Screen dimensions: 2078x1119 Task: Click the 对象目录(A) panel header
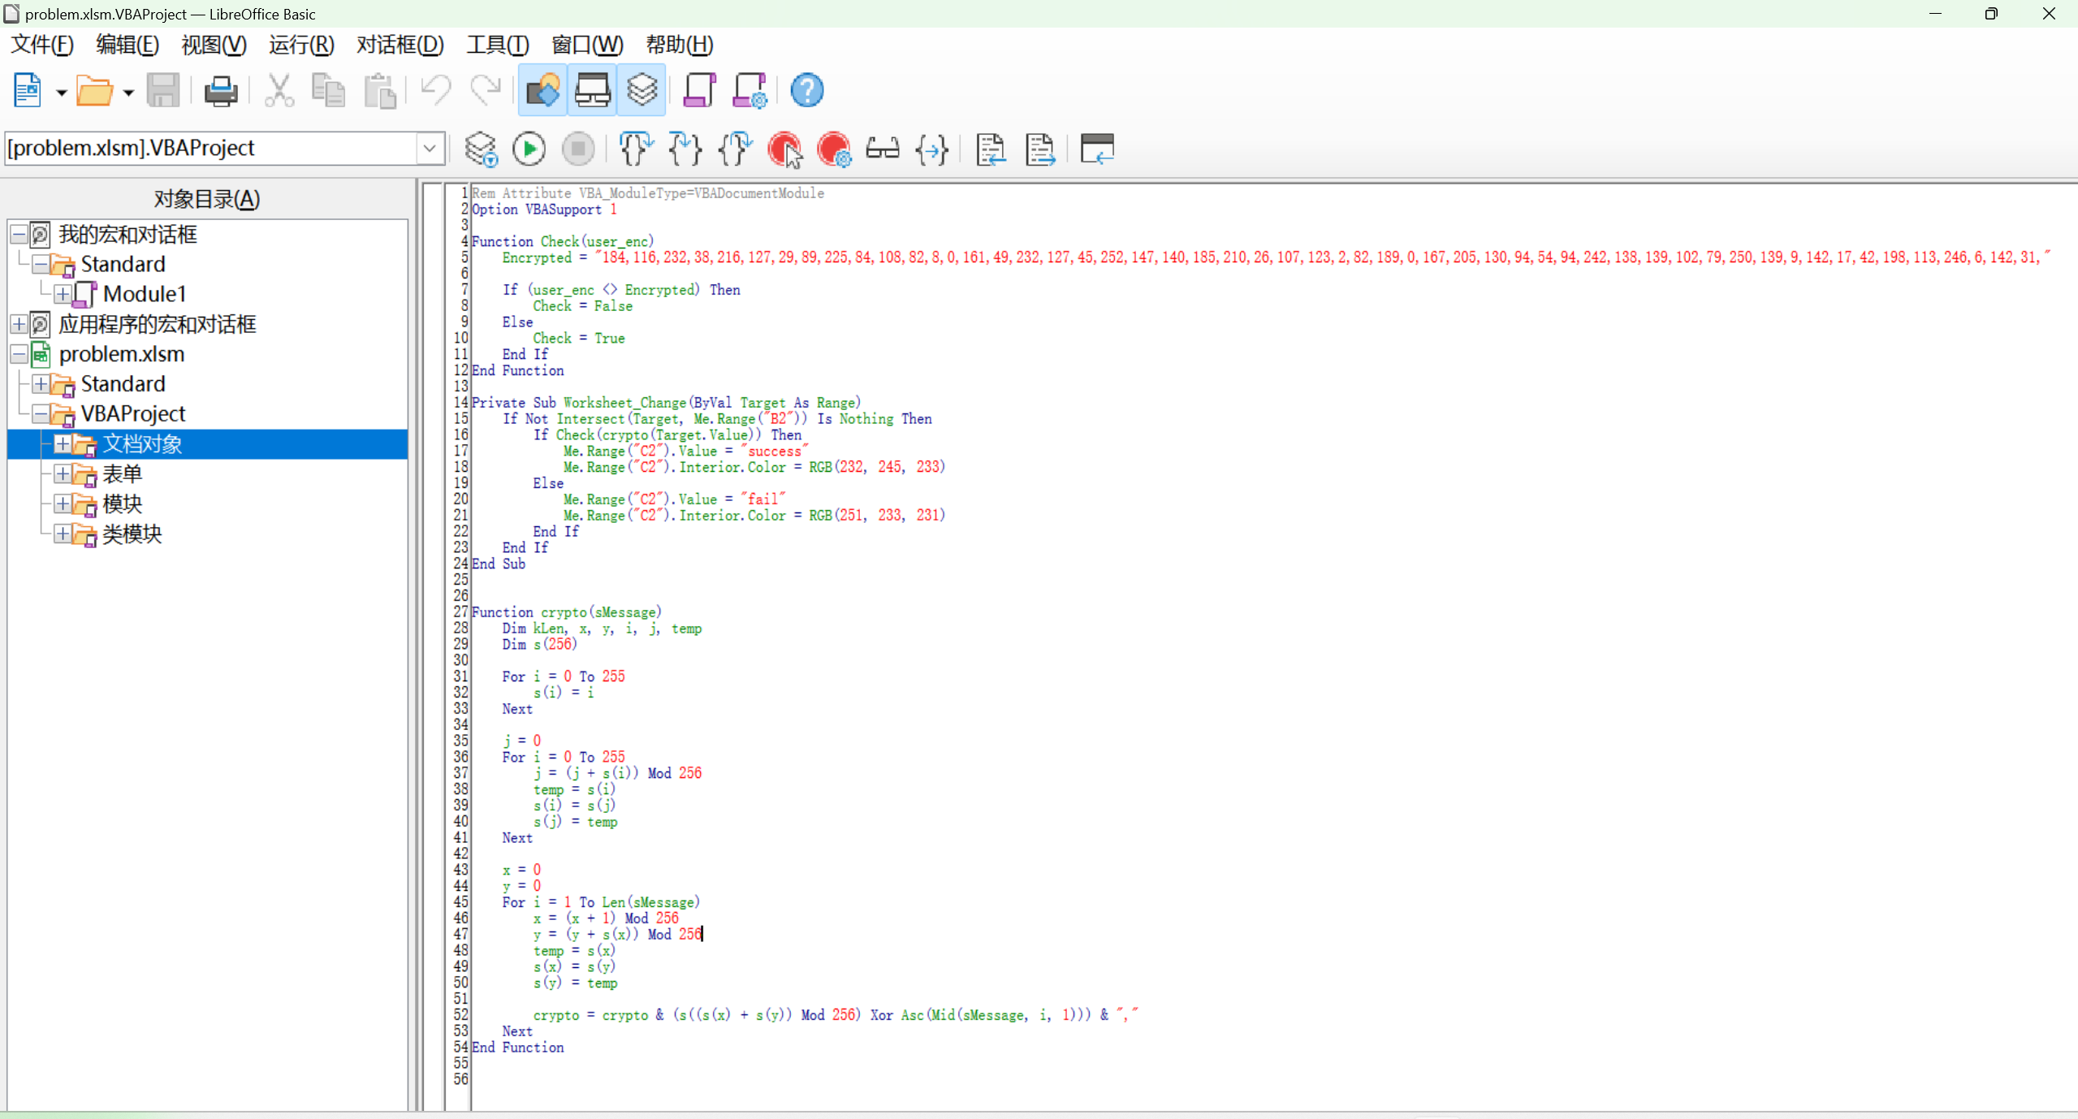point(207,199)
